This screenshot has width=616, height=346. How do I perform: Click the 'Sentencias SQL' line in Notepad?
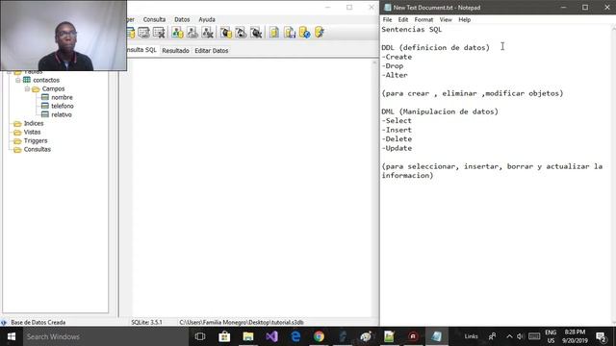[x=412, y=30]
